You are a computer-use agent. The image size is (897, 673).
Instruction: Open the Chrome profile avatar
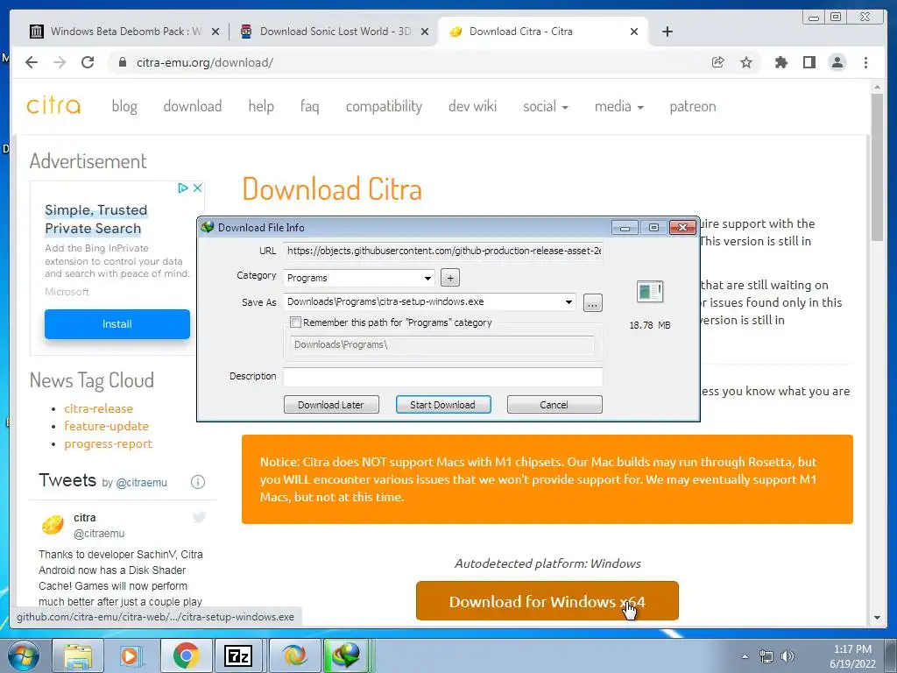[x=837, y=62]
